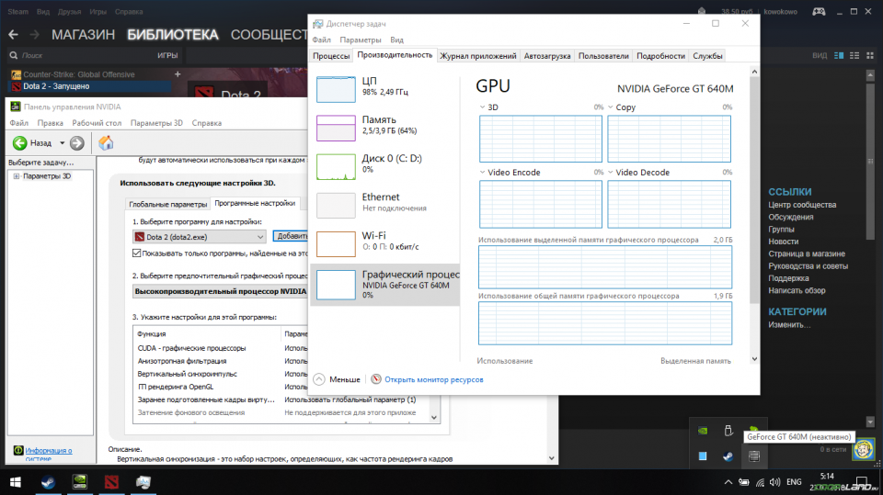Switch Steam library to detail view icon
Image resolution: width=883 pixels, height=495 pixels.
pos(839,56)
